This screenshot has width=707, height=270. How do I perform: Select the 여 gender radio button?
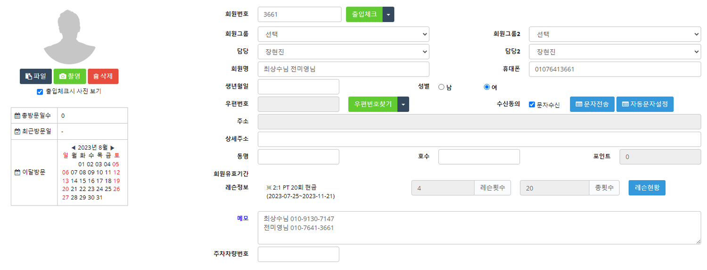click(x=487, y=87)
